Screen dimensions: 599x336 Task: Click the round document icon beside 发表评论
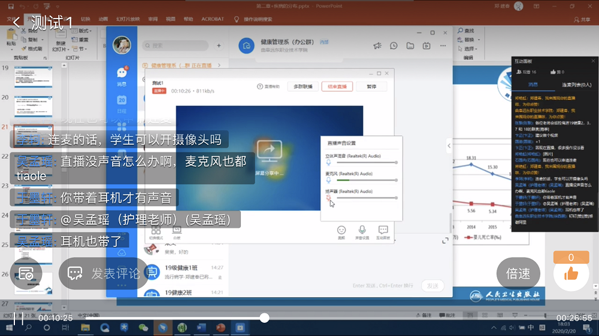[x=26, y=273]
